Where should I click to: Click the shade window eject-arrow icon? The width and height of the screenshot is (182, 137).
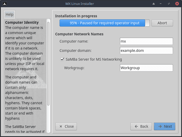click(x=154, y=4)
